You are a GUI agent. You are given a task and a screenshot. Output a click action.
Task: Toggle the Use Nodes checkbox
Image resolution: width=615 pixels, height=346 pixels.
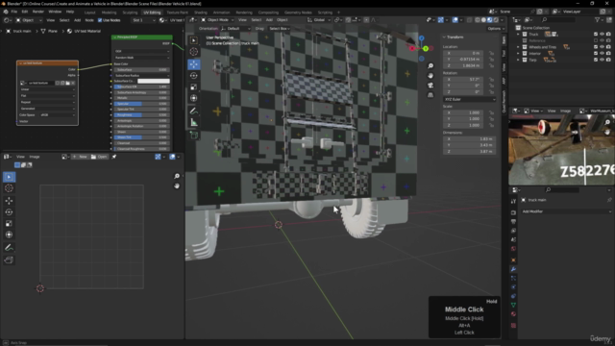tap(100, 20)
